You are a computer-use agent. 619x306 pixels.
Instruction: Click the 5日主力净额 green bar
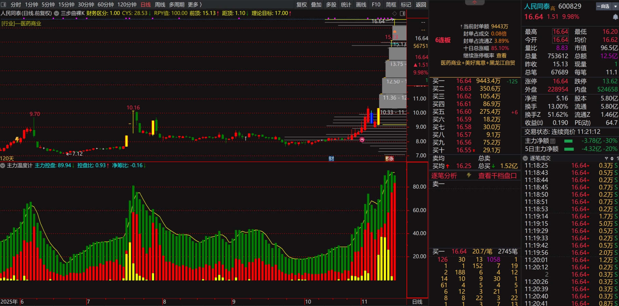tap(569, 149)
